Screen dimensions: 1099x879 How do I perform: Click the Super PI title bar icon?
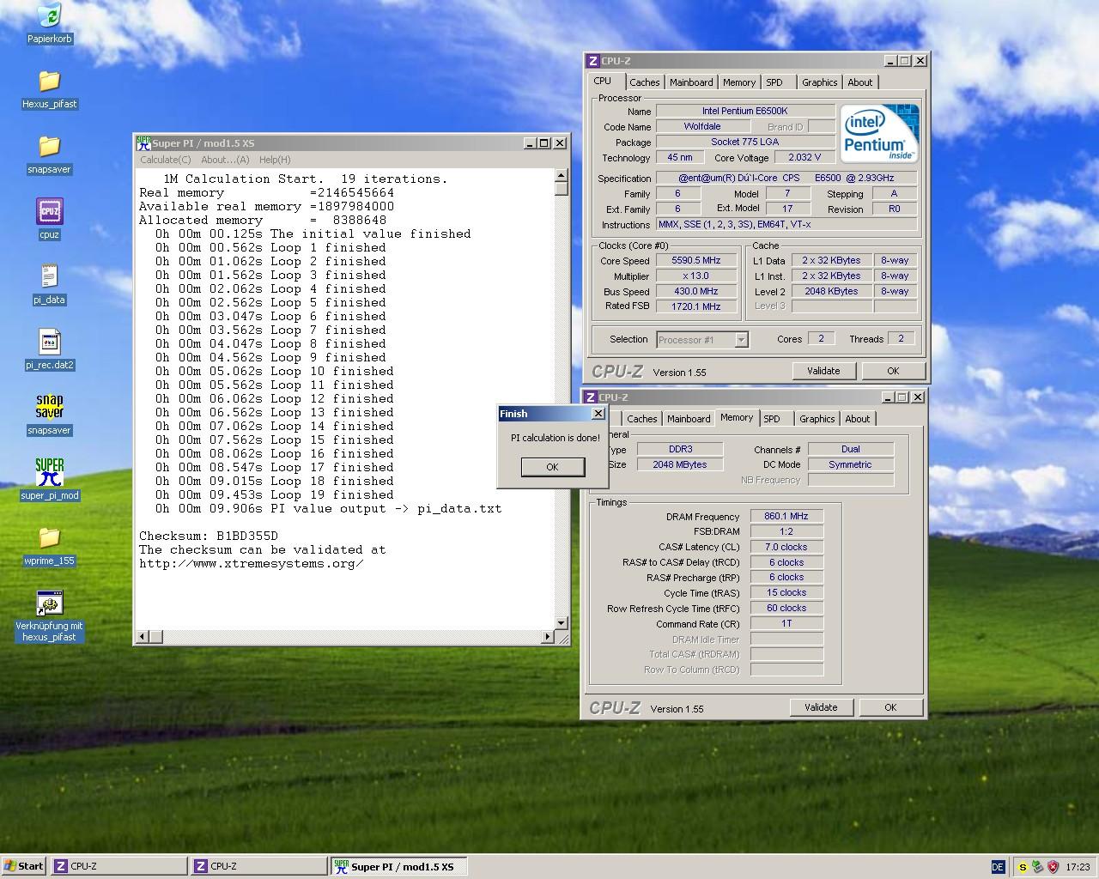(144, 143)
